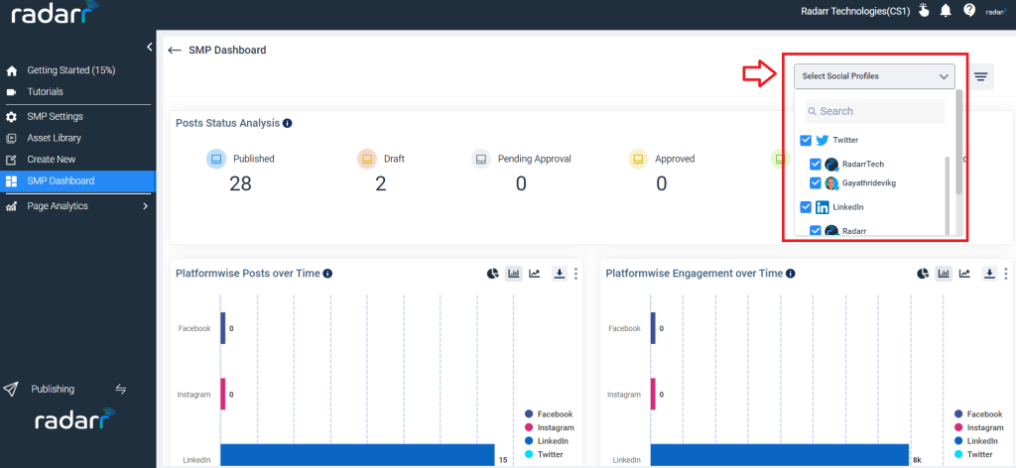Click the LinkedIn bar in Engagement chart
The image size is (1016, 468).
tap(780, 454)
